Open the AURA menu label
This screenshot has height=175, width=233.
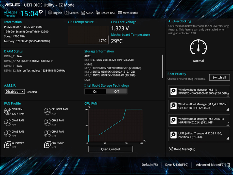click(x=90, y=13)
